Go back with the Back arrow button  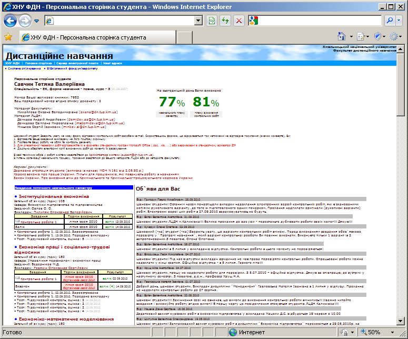click(x=11, y=21)
